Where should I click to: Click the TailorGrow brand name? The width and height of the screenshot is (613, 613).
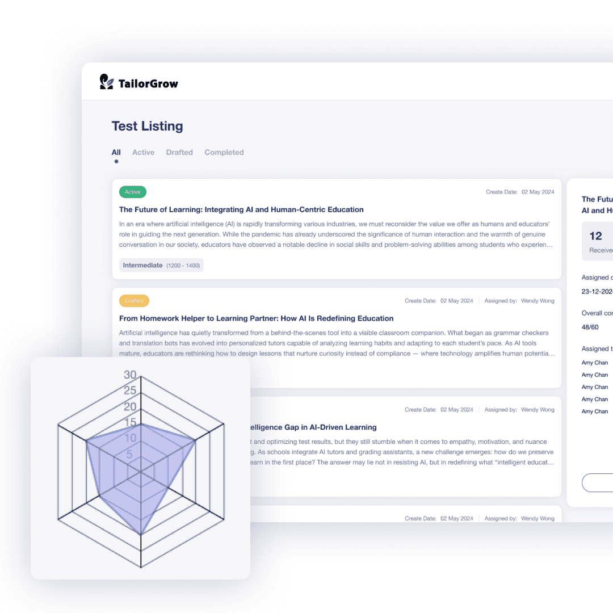(x=148, y=83)
